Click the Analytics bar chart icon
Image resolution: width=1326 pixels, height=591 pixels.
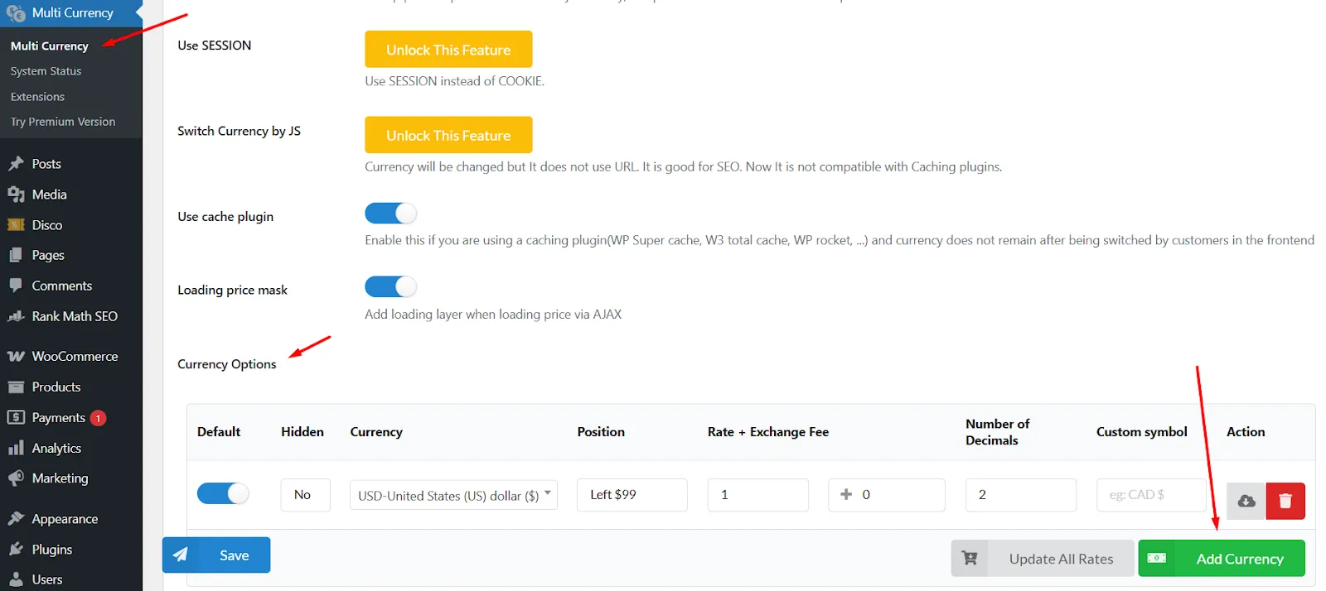(x=16, y=448)
